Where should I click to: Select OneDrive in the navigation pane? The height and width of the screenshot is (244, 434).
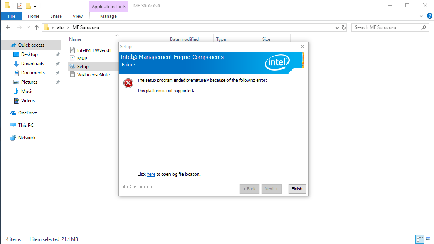(27, 113)
